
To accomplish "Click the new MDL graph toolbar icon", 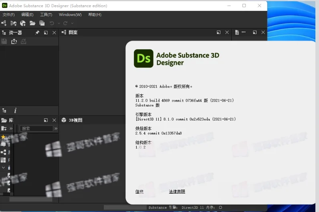I will pos(14,23).
